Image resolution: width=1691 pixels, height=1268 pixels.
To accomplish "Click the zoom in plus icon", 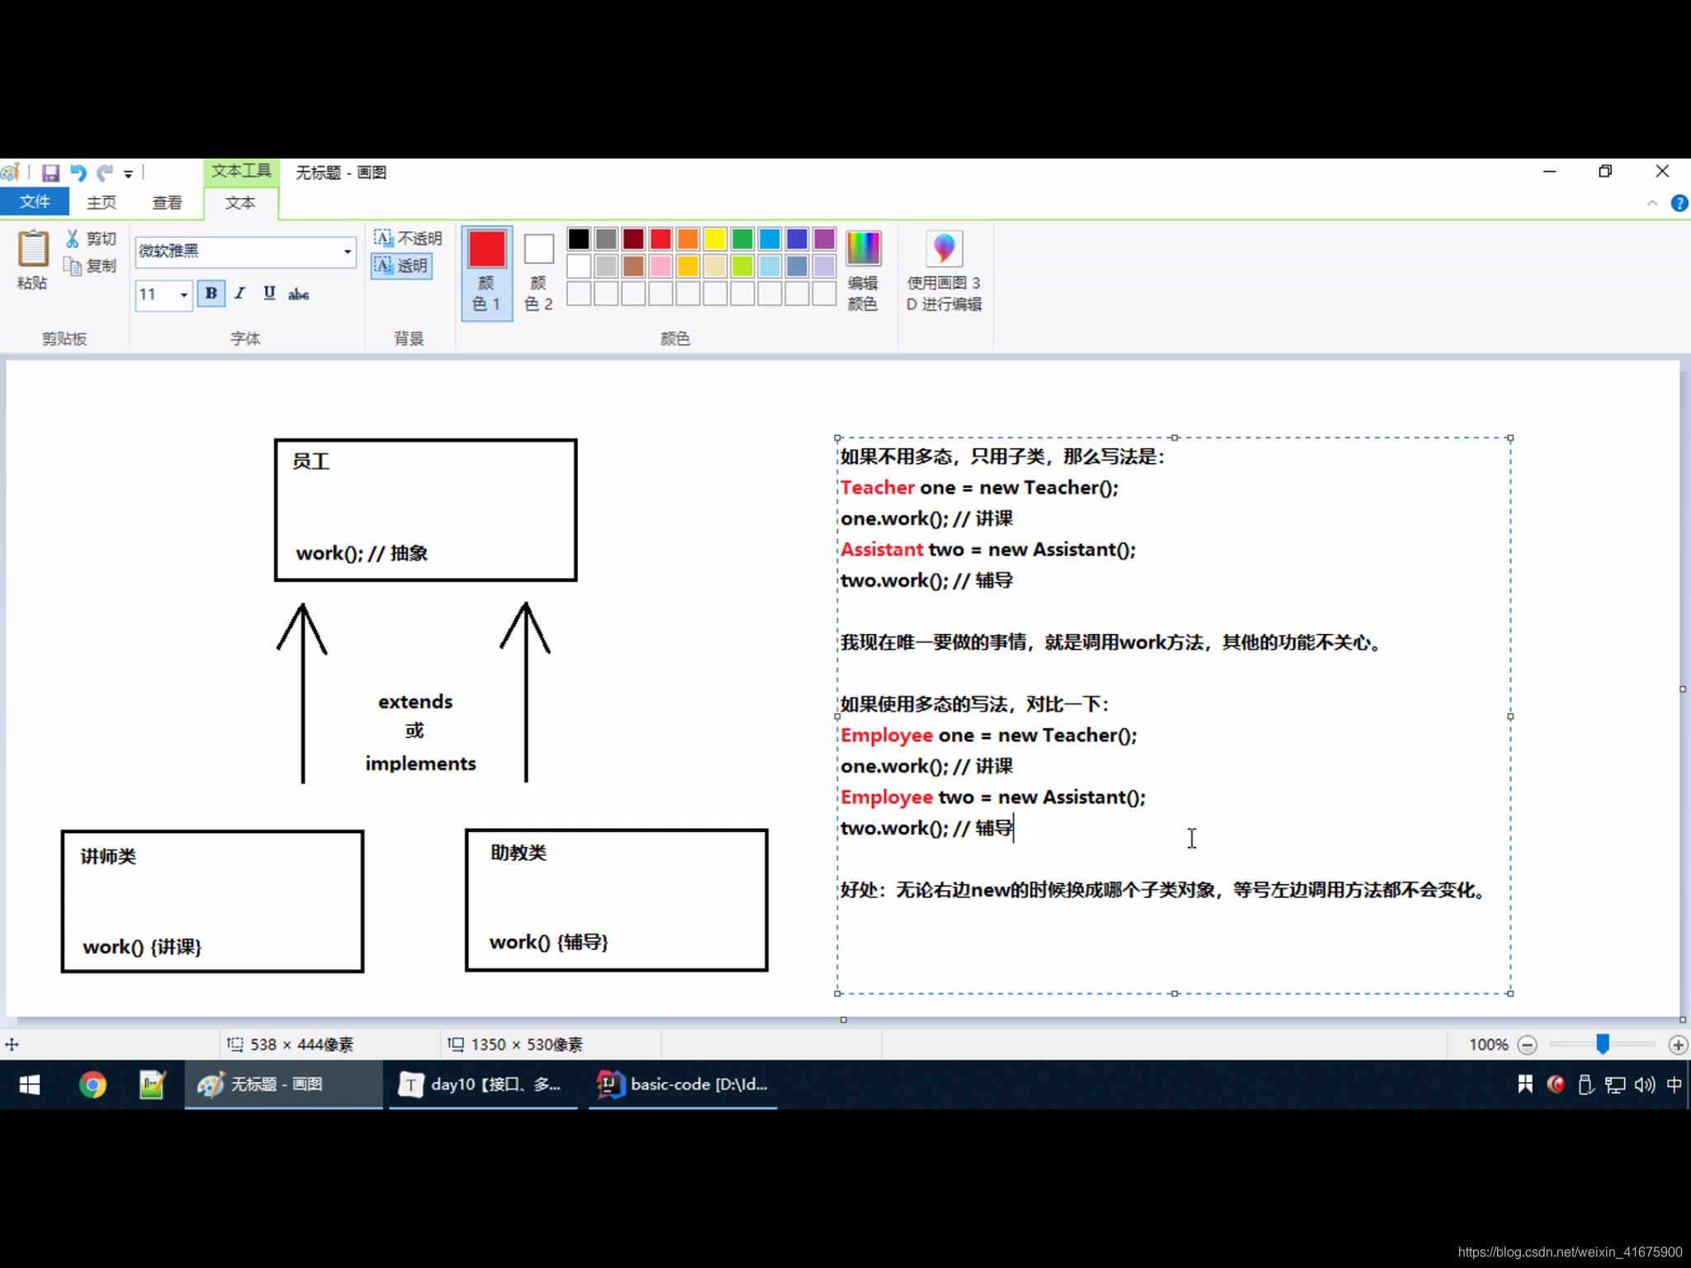I will pos(1677,1045).
